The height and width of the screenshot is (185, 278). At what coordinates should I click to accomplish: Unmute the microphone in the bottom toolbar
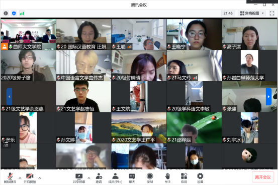tap(10, 177)
